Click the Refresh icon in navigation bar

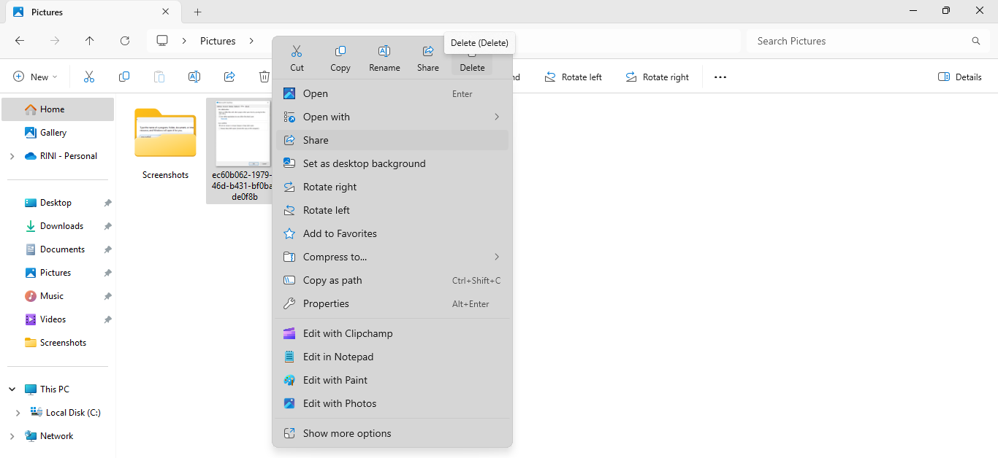click(125, 41)
